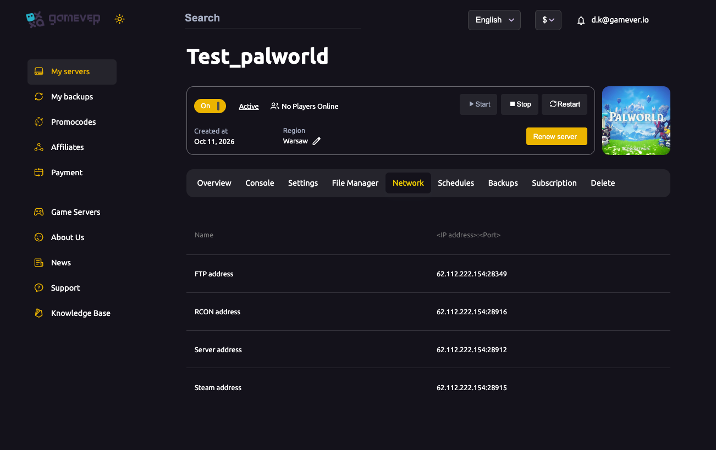The height and width of the screenshot is (450, 716).
Task: Click the Affiliates sidebar icon
Action: click(x=38, y=147)
